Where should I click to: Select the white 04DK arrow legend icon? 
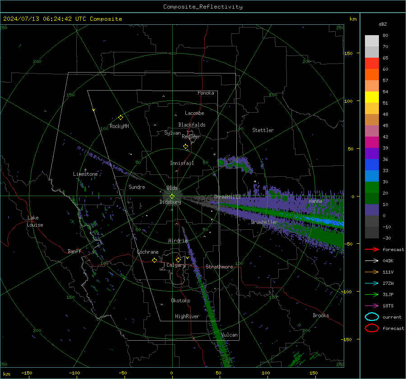372,261
